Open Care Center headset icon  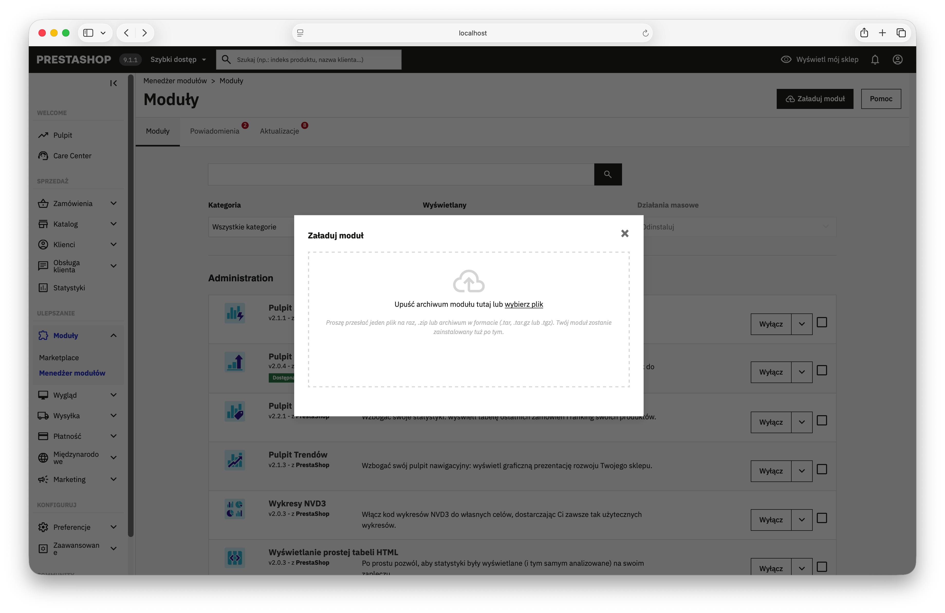[x=43, y=156]
